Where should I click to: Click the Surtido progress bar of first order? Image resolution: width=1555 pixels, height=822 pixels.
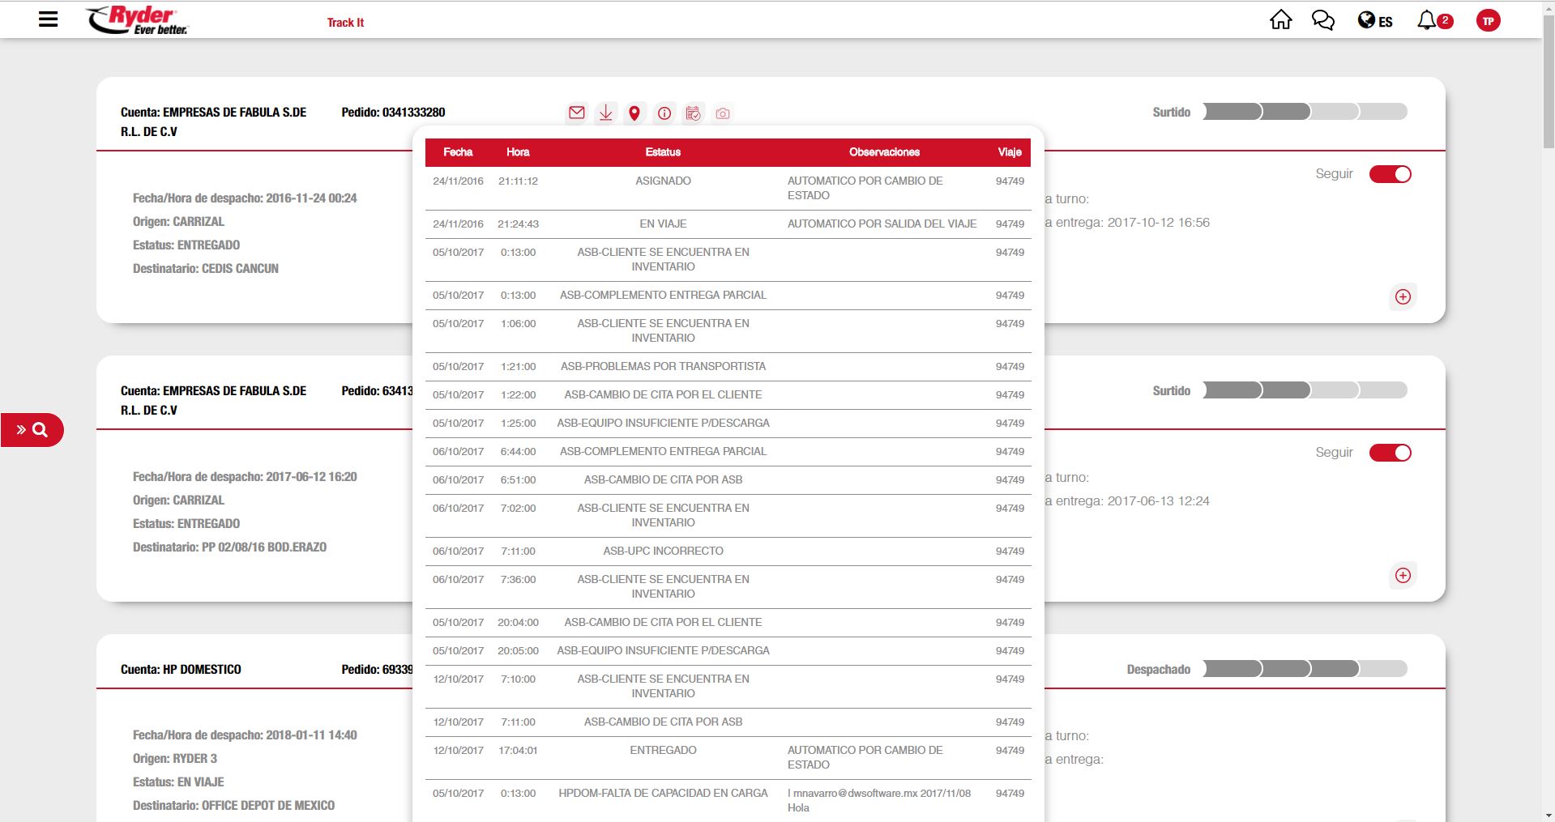(1305, 112)
